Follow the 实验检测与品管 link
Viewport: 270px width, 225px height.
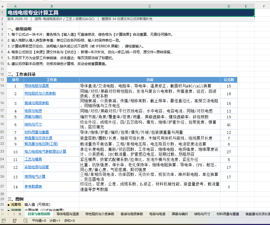tap(37, 167)
